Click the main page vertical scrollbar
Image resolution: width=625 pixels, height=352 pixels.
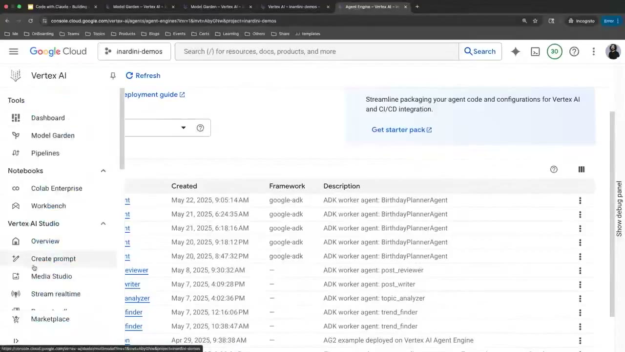pyautogui.click(x=613, y=214)
